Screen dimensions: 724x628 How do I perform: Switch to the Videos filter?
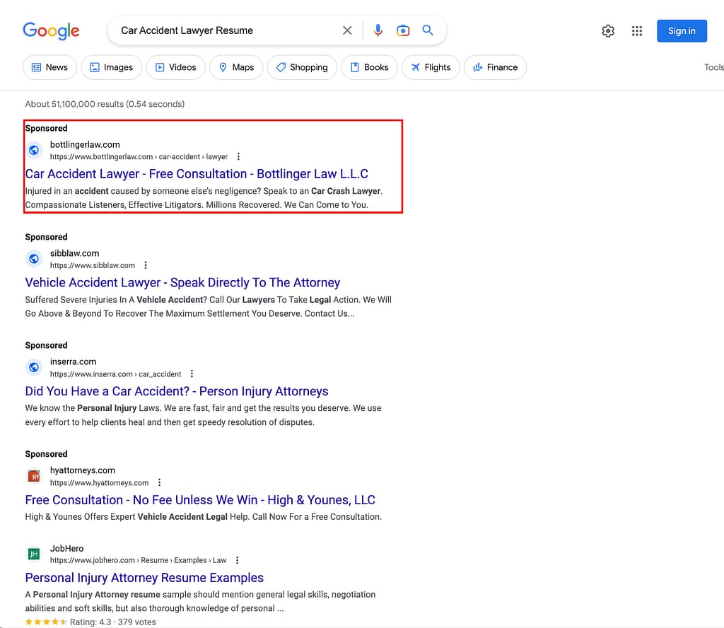175,67
